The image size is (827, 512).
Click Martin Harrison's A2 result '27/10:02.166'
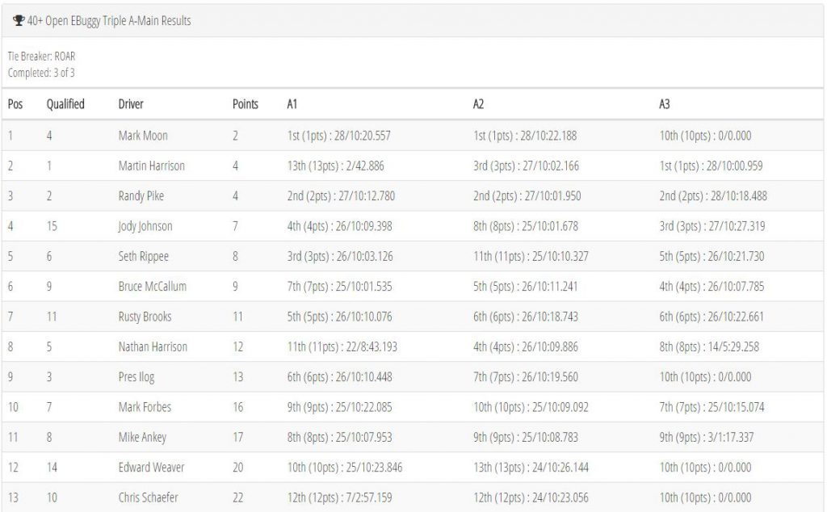551,166
